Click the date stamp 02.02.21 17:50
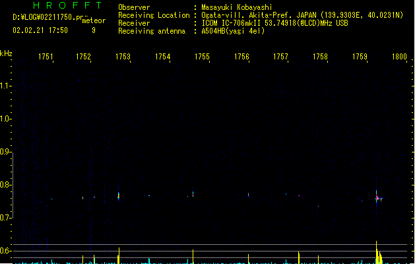415x264 pixels. pyautogui.click(x=40, y=30)
